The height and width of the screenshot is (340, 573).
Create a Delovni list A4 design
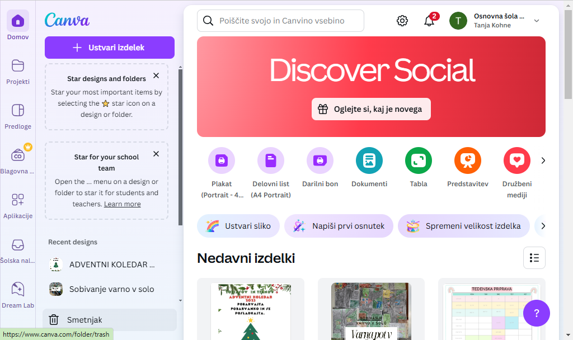click(271, 160)
